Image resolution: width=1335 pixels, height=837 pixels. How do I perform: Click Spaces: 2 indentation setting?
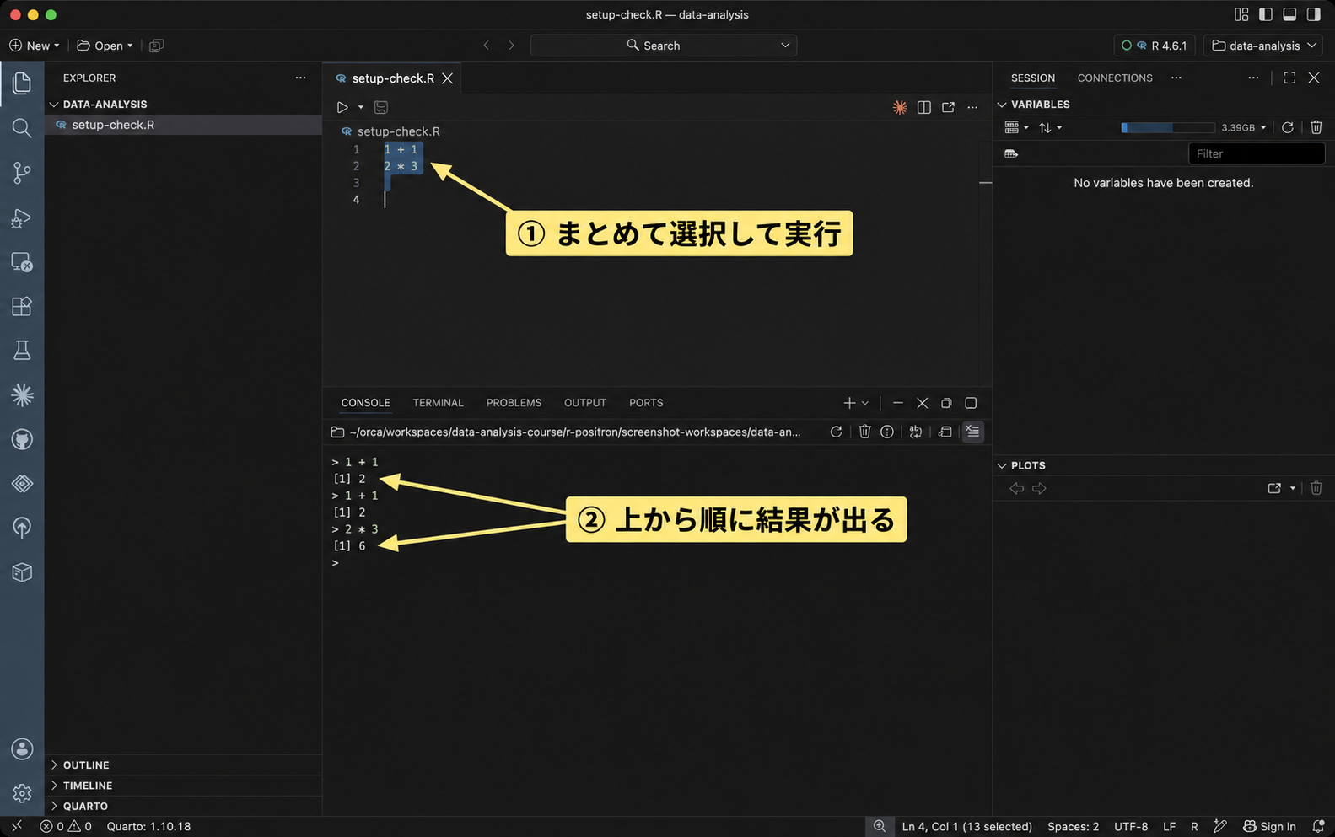[x=1073, y=826]
